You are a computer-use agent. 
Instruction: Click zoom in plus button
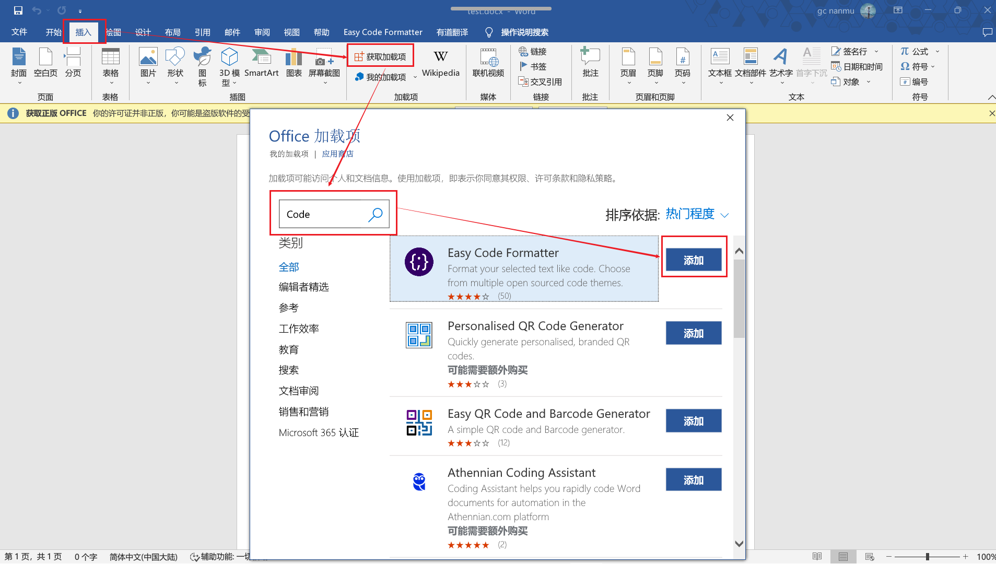966,557
